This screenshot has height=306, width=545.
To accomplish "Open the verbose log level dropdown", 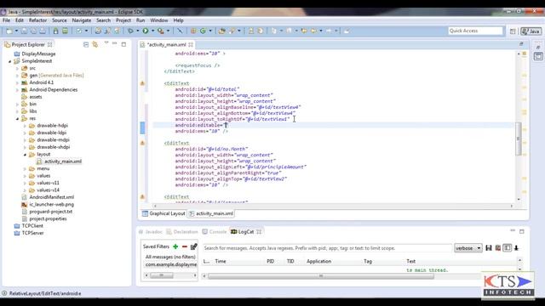I will click(x=468, y=248).
